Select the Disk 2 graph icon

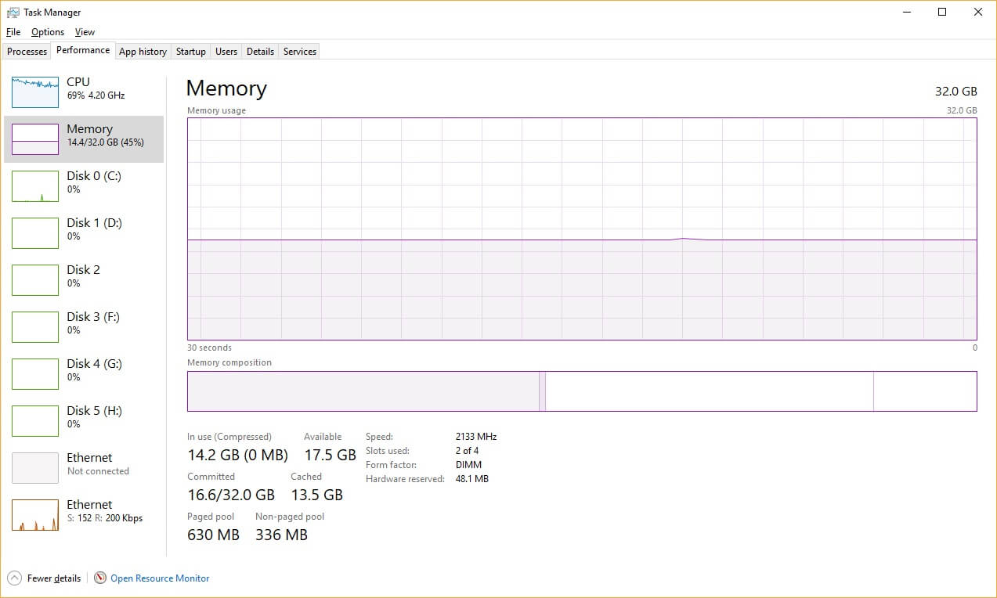point(35,280)
